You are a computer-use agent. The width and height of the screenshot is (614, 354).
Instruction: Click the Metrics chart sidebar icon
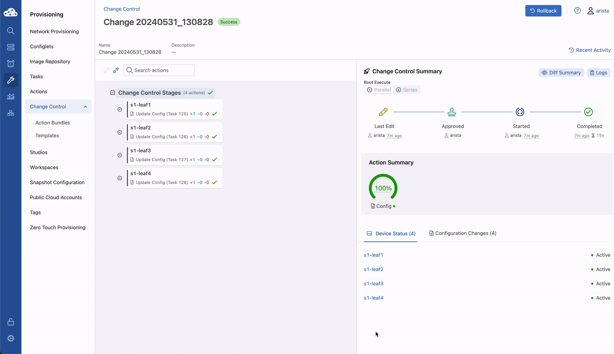[x=11, y=97]
